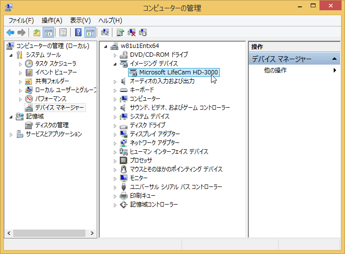The image size is (345, 254).
Task: Click the プロセッサ chip icon
Action: tap(124, 161)
